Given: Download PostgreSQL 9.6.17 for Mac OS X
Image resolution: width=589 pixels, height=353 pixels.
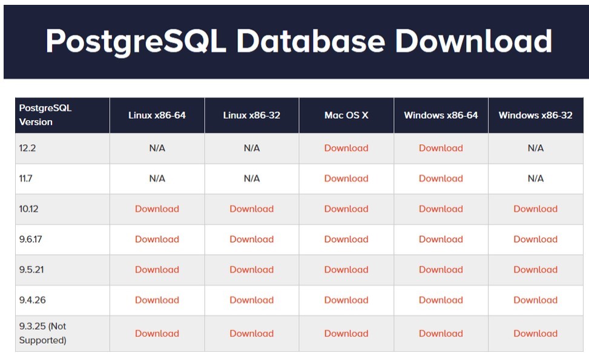Looking at the screenshot, I should tap(346, 239).
